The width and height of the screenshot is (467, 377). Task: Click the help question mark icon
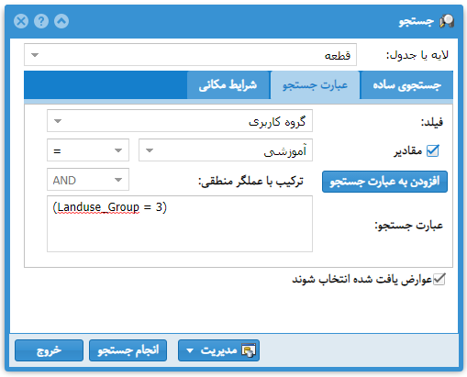click(x=41, y=21)
